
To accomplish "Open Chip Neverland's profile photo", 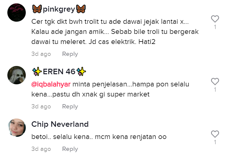I will [x=17, y=128].
